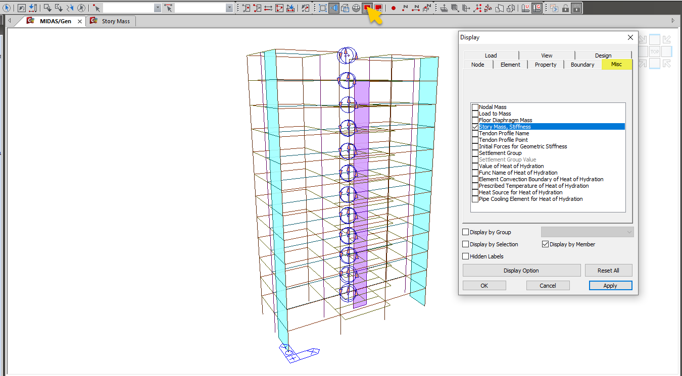The image size is (682, 376).
Task: Click the red Node dot icon
Action: tap(394, 8)
